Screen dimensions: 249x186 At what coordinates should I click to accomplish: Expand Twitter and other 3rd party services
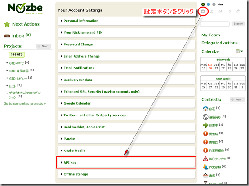[x=126, y=115]
